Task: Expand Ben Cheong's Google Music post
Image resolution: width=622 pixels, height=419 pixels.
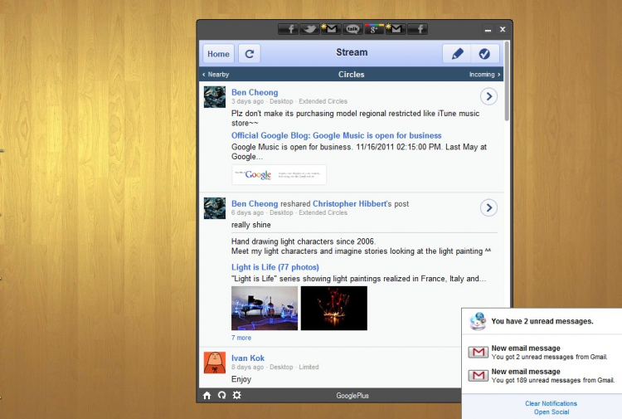Action: point(489,97)
